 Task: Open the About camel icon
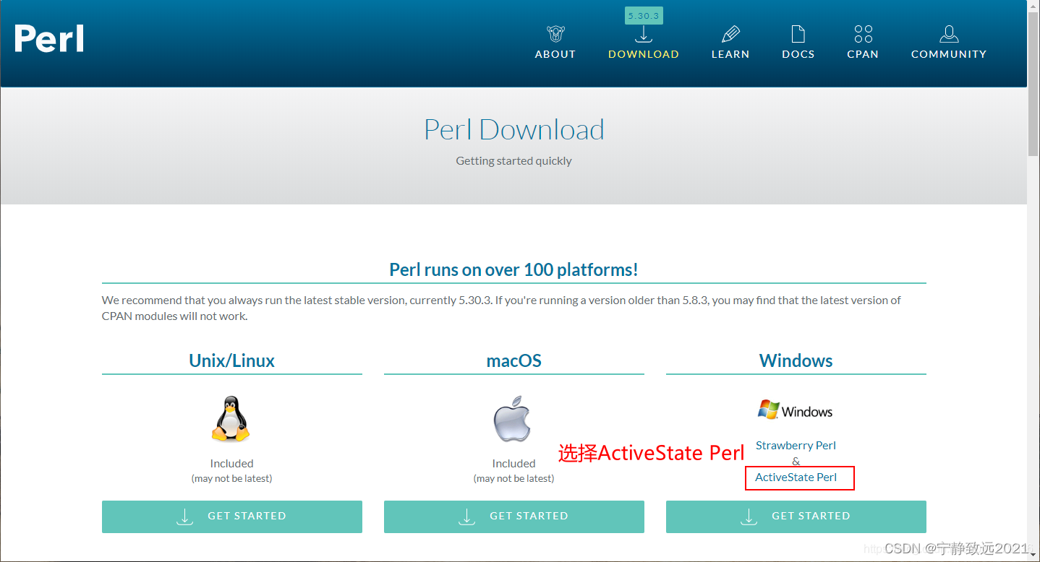click(x=555, y=34)
